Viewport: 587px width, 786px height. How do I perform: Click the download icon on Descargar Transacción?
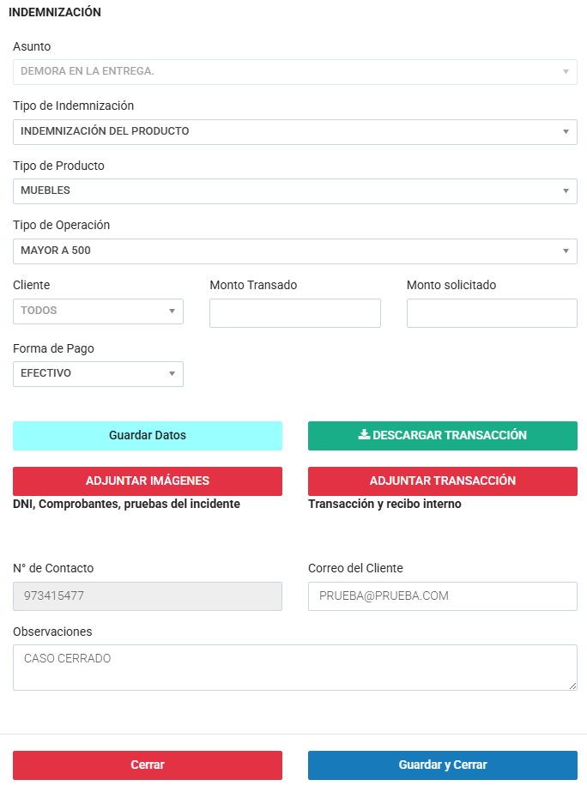[364, 435]
